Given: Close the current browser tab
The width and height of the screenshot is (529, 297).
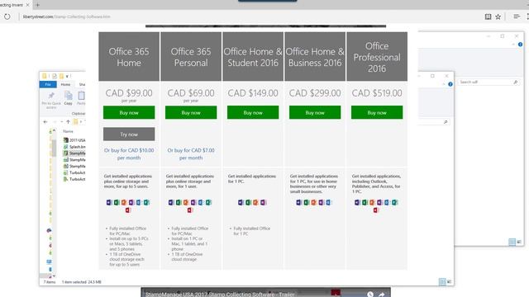Looking at the screenshot, I should [x=28, y=5].
